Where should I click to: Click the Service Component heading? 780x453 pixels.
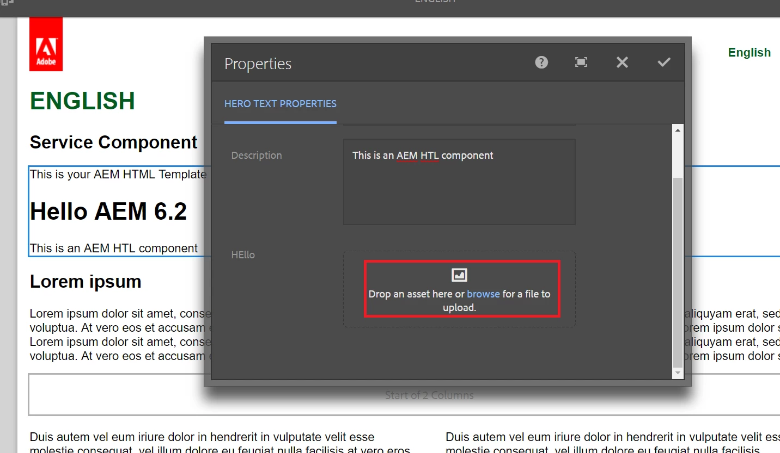(113, 142)
